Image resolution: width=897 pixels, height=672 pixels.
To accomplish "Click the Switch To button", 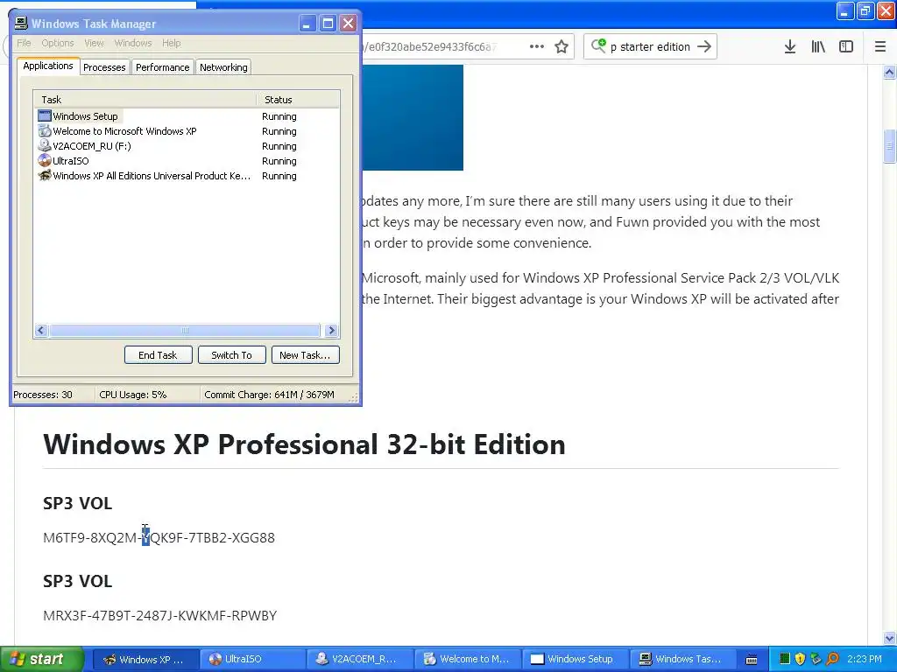I will click(231, 355).
